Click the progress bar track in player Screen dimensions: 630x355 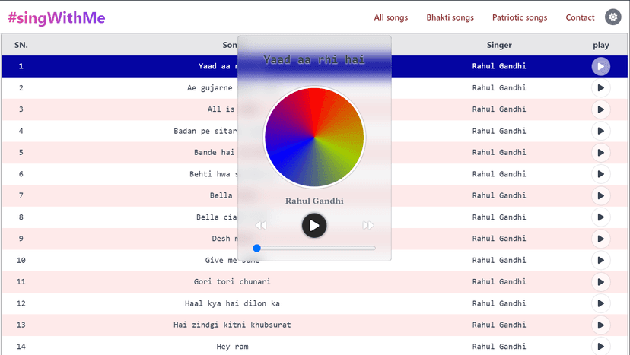click(314, 248)
